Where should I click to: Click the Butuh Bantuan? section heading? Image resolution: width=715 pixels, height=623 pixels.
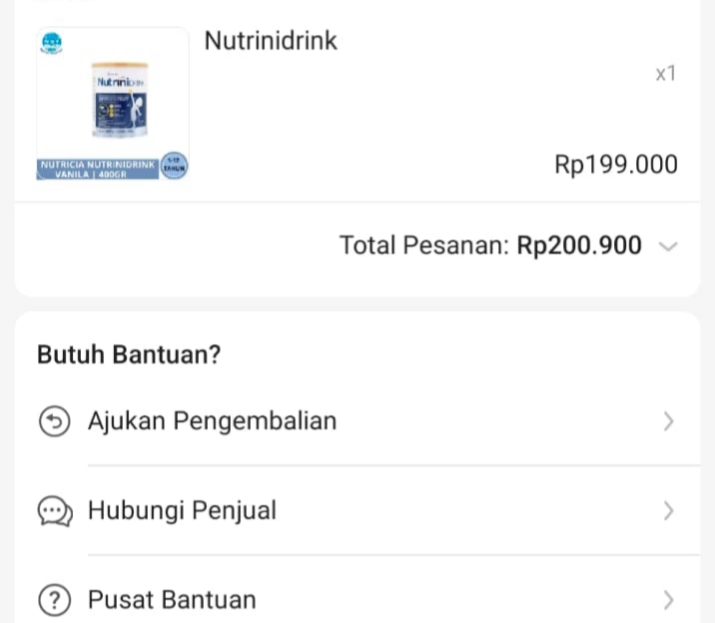[129, 354]
